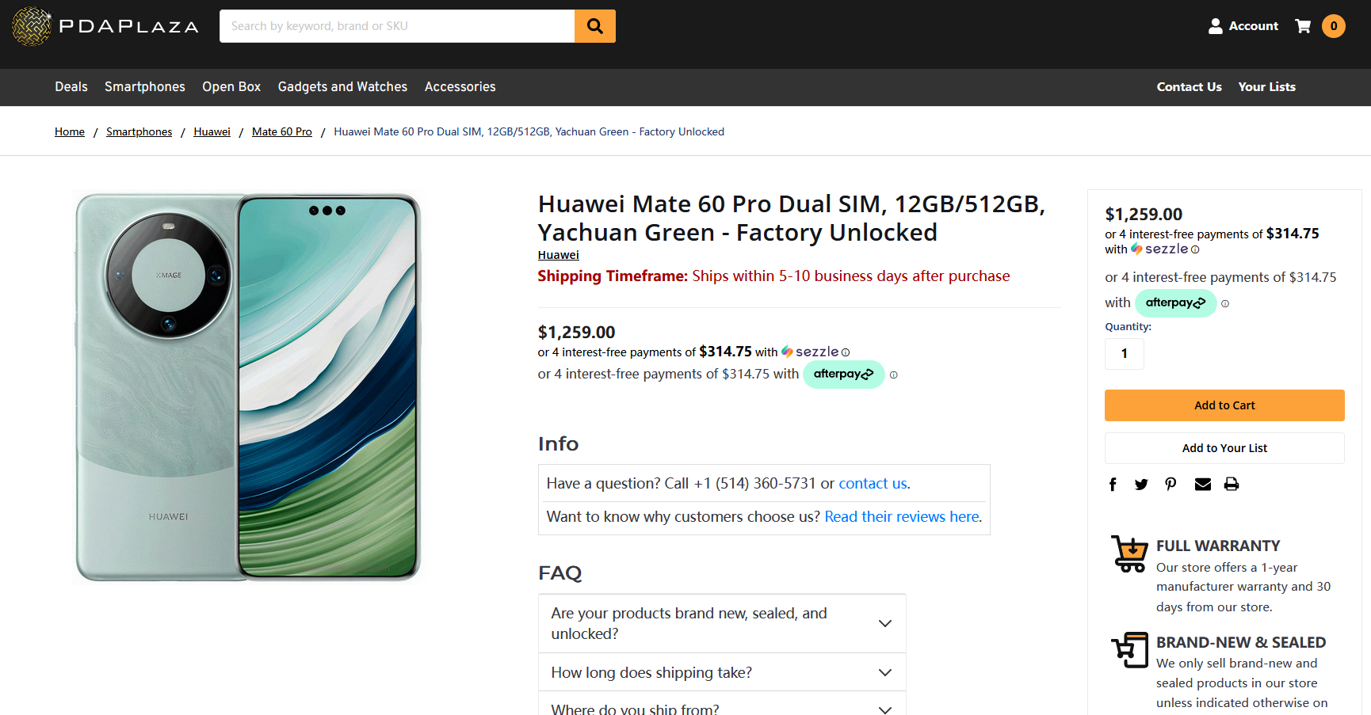Click the PDAPlaza logo
Image resolution: width=1371 pixels, height=715 pixels.
point(105,26)
